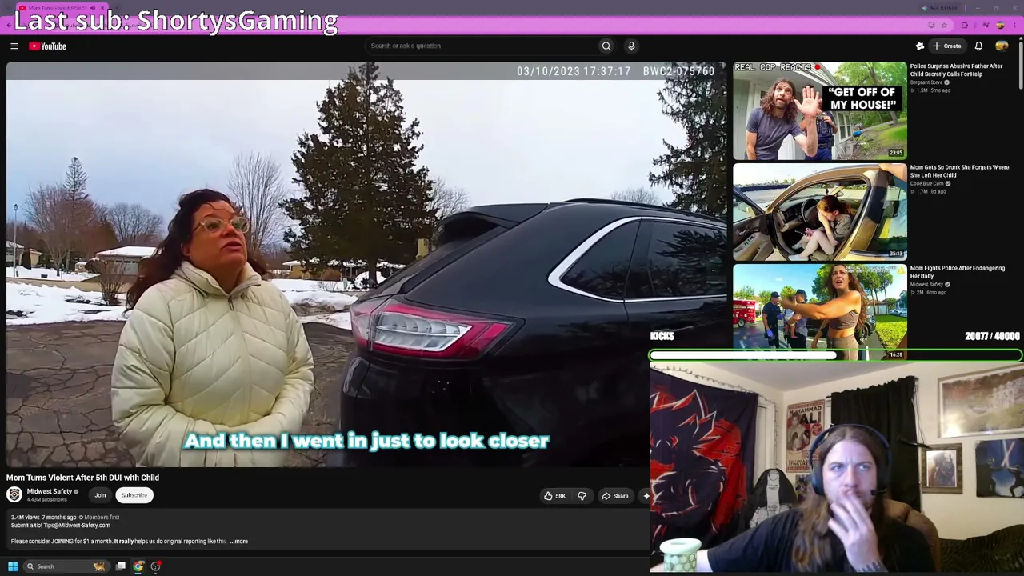Open the Chrome three-dot menu
This screenshot has width=1024, height=576.
click(1015, 26)
